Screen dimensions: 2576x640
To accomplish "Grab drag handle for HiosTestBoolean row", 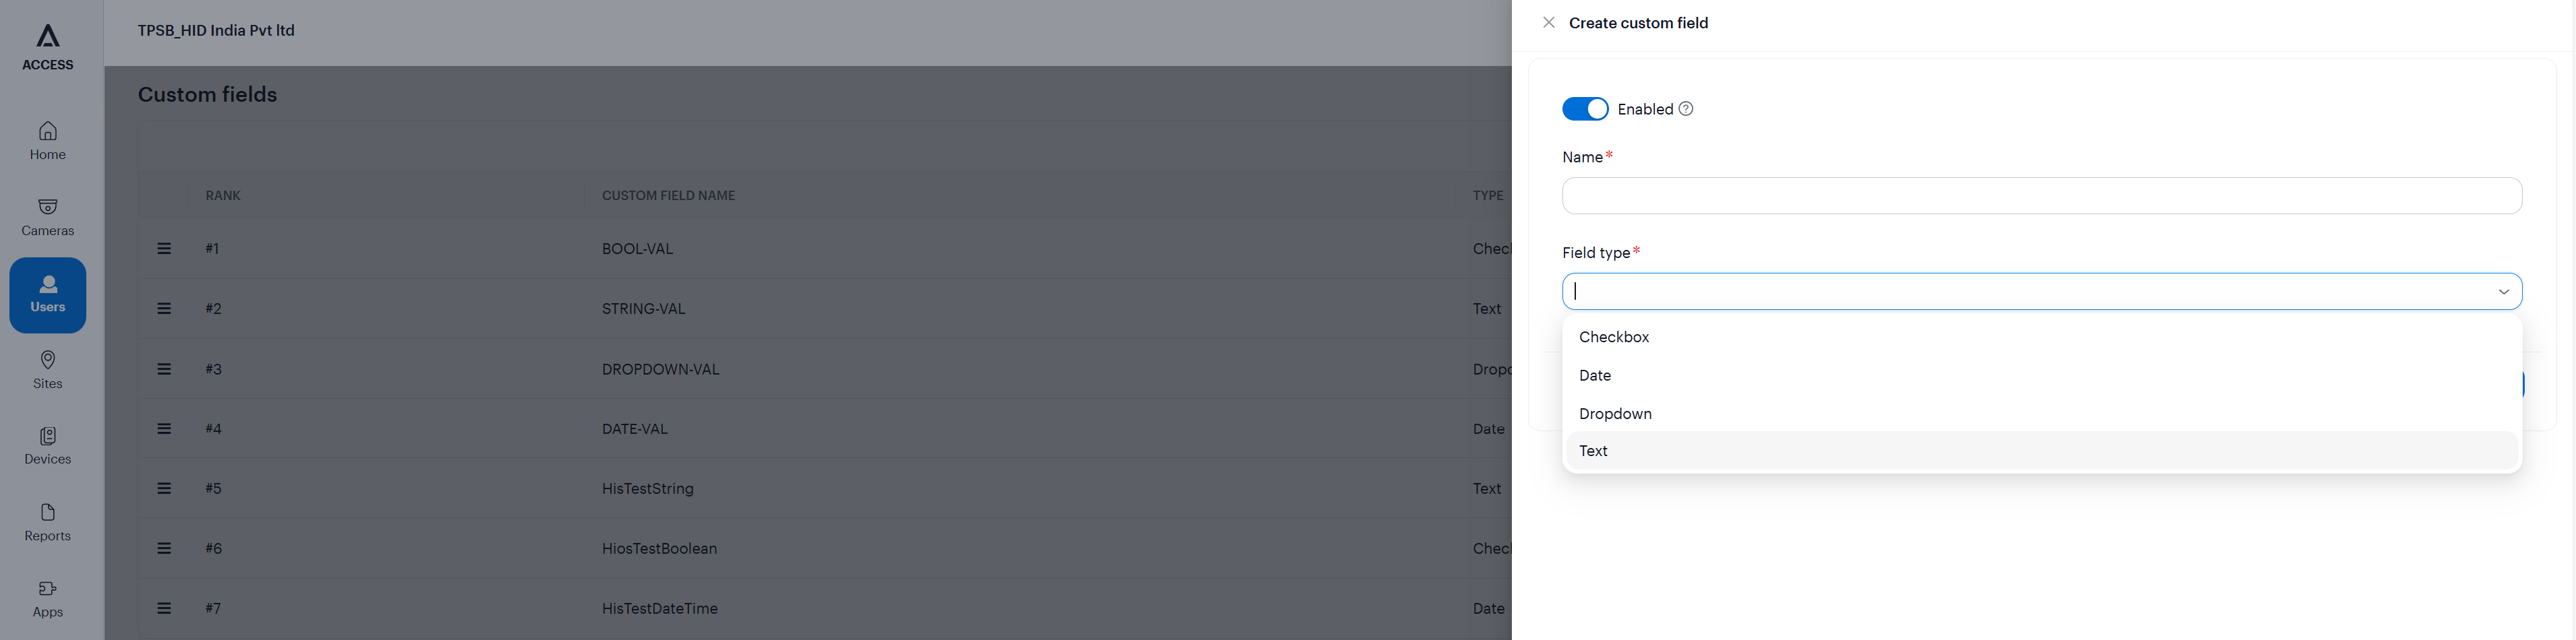I will click(x=164, y=548).
